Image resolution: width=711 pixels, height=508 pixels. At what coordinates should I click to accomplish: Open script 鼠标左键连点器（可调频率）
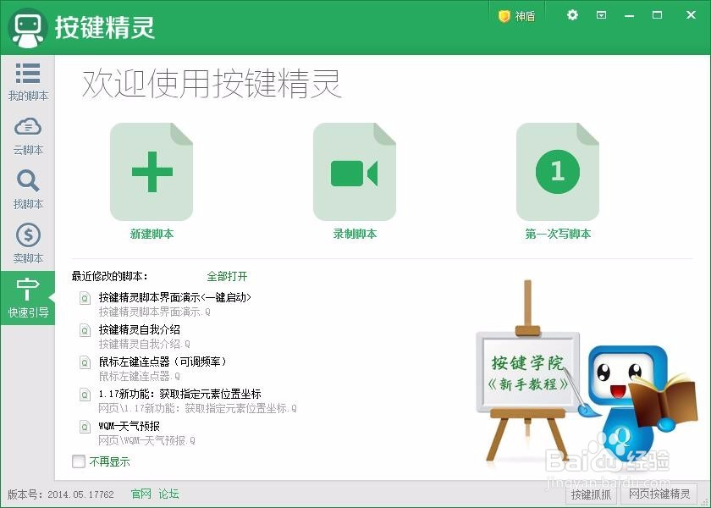163,362
